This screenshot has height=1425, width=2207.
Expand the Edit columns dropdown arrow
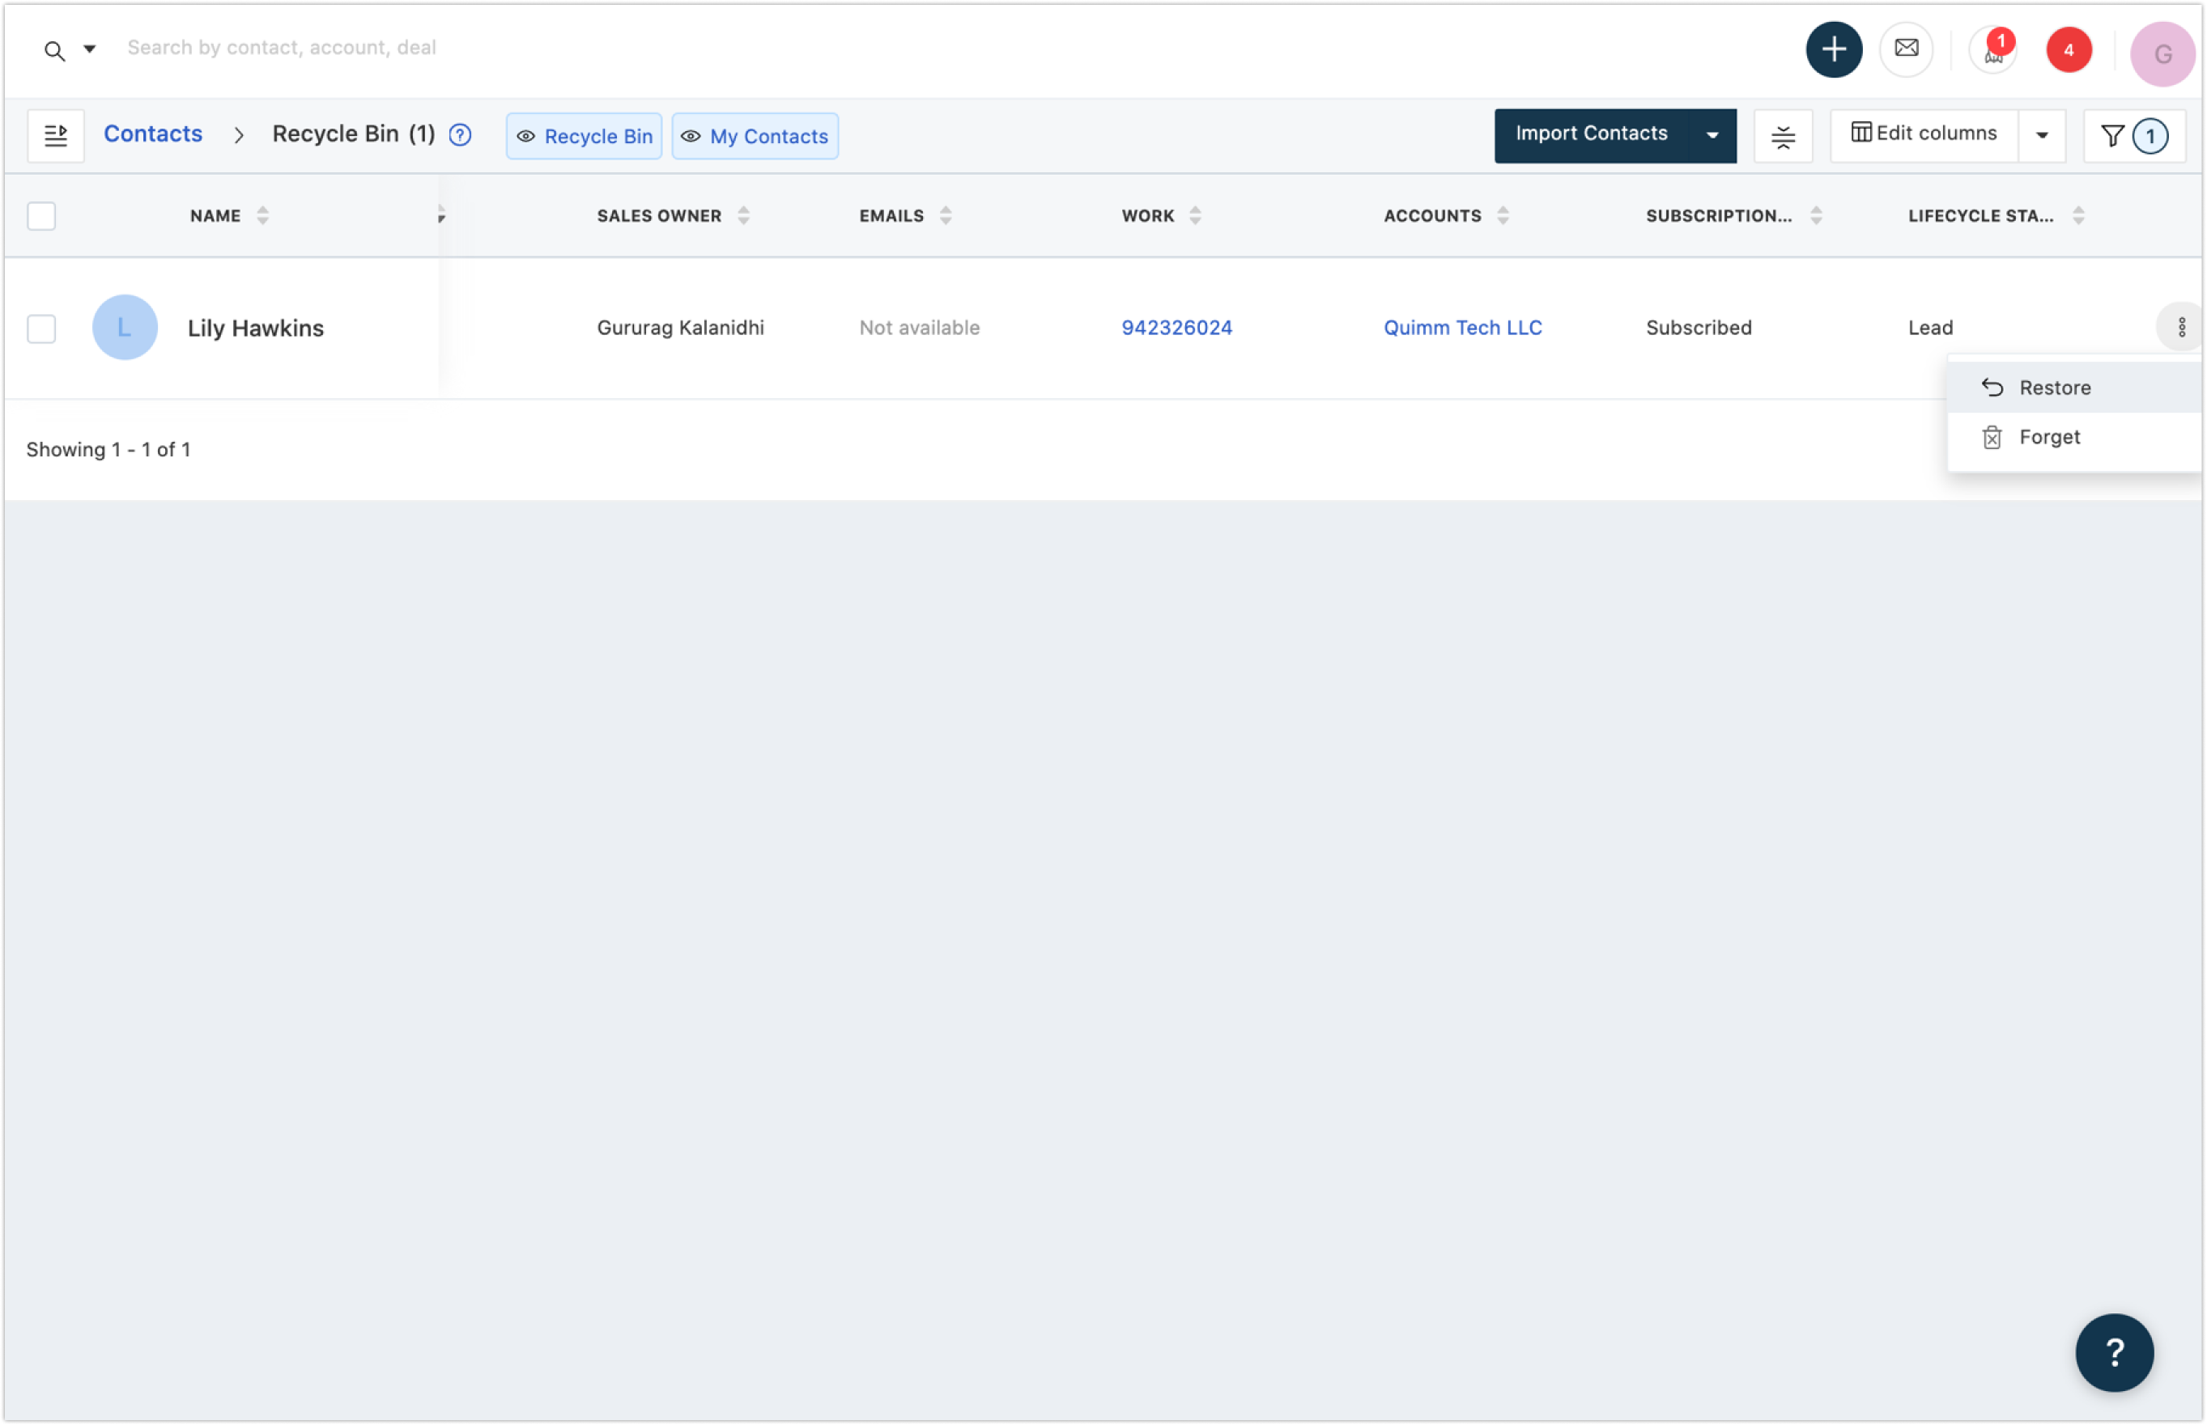tap(2042, 135)
